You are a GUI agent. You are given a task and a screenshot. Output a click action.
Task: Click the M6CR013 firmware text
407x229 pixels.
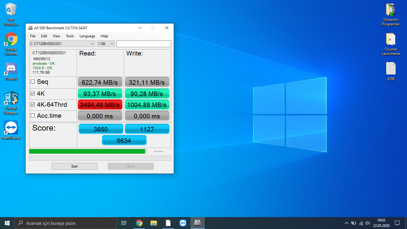click(42, 59)
